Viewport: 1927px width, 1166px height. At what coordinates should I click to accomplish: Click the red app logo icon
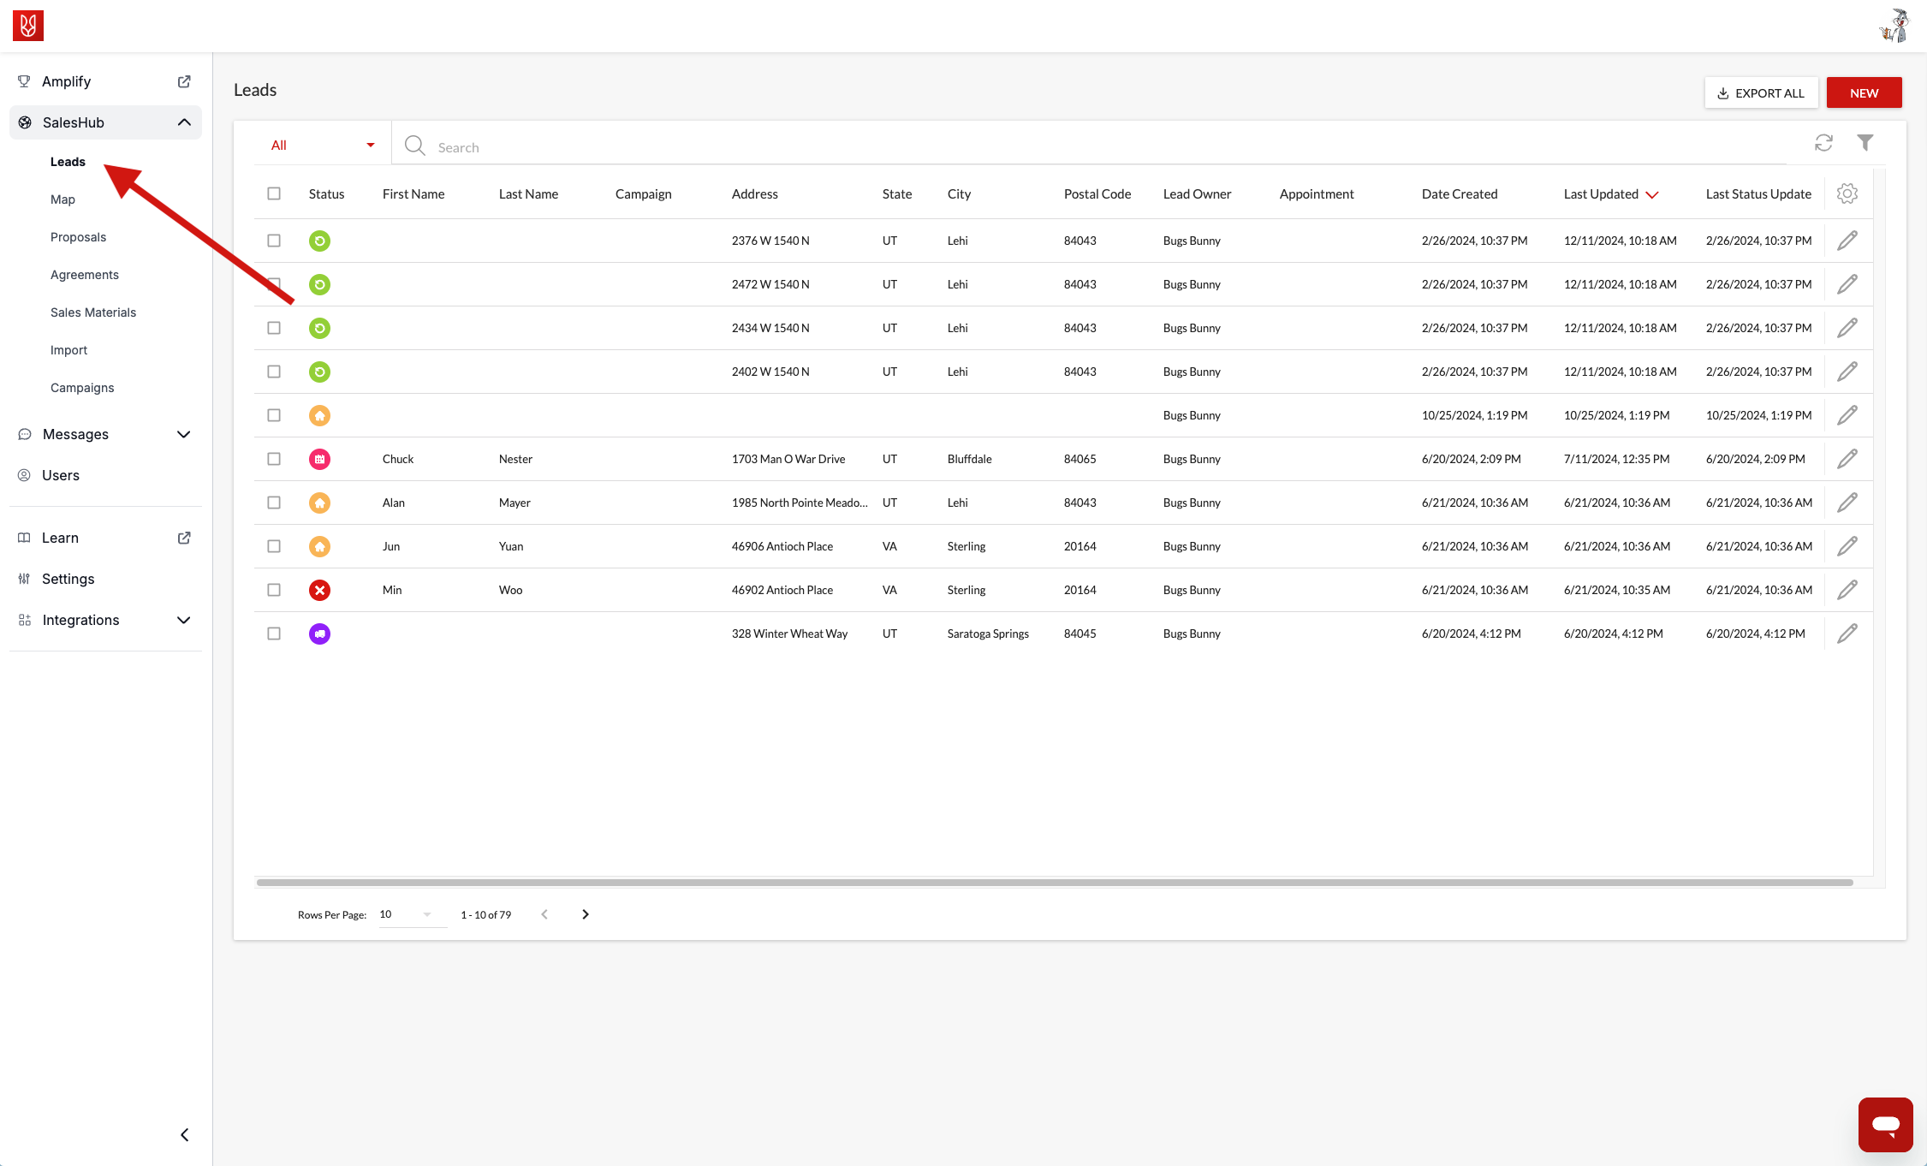[x=28, y=26]
